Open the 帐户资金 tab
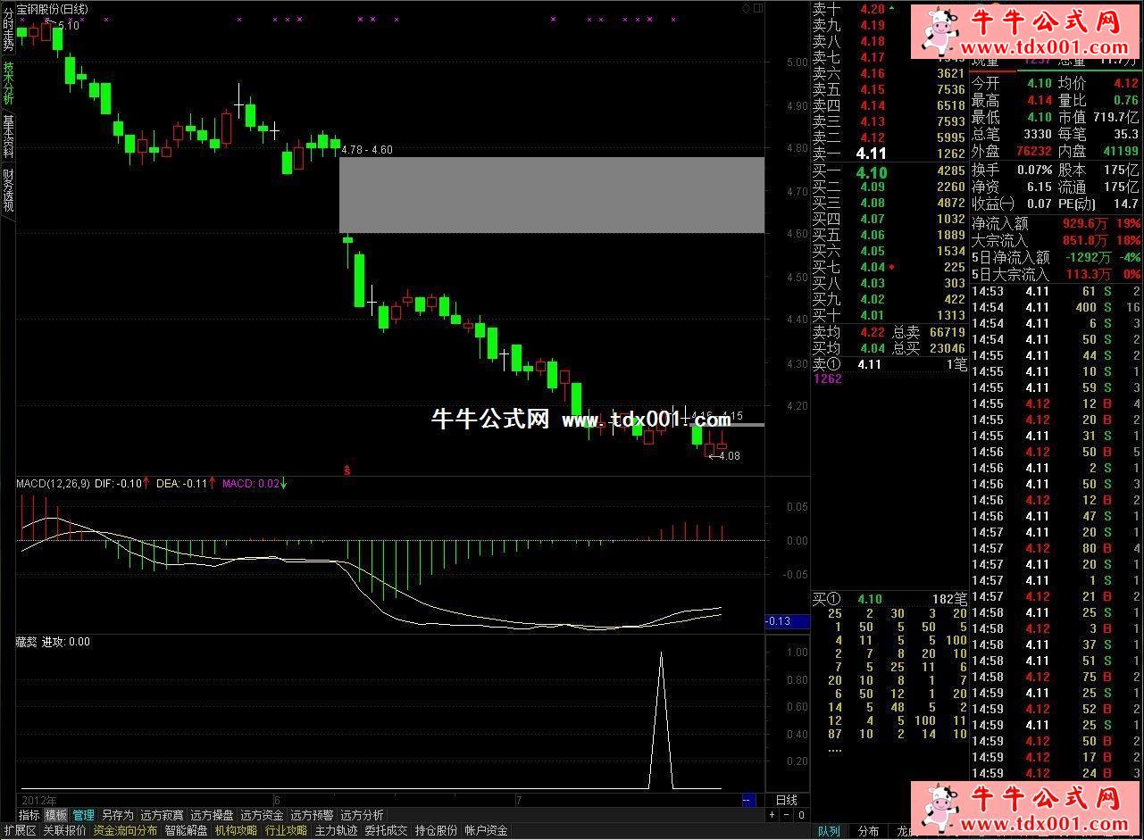 pyautogui.click(x=486, y=831)
